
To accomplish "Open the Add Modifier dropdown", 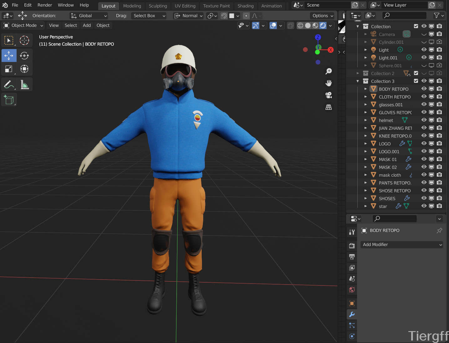I will [402, 245].
